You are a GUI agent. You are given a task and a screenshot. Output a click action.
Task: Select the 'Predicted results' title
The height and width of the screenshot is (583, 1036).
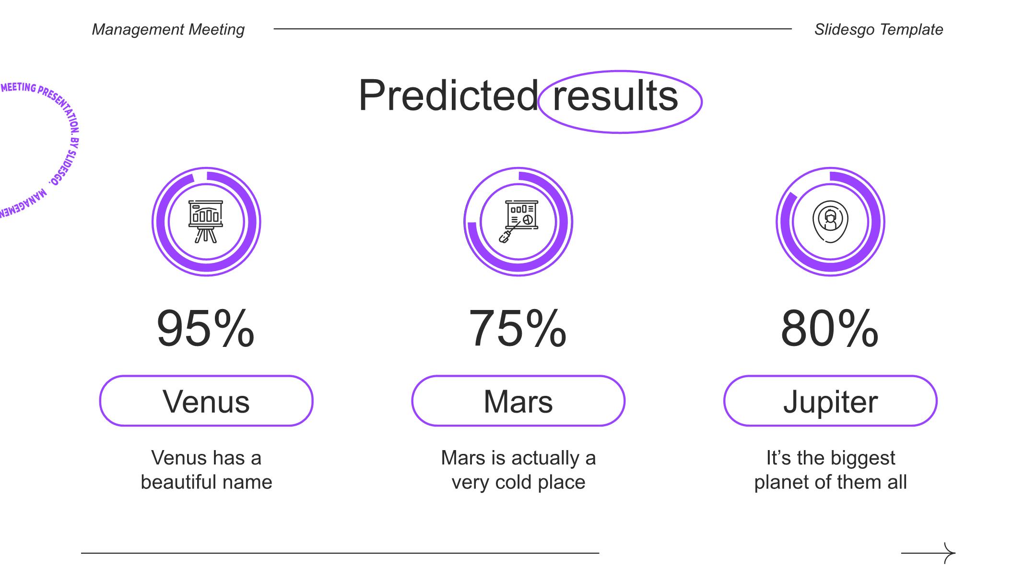518,95
